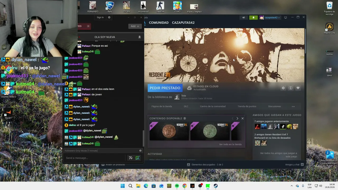Focus the Send a message field
Image resolution: width=338 pixels, height=190 pixels.
pyautogui.click(x=95, y=158)
